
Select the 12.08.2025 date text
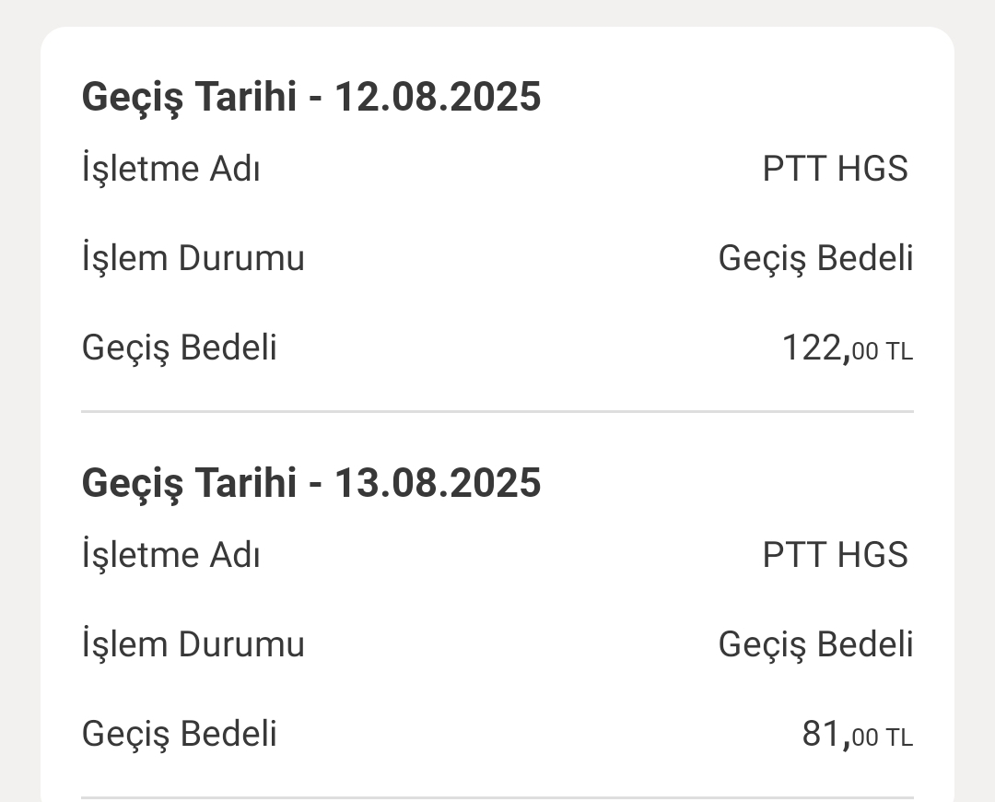click(x=438, y=97)
